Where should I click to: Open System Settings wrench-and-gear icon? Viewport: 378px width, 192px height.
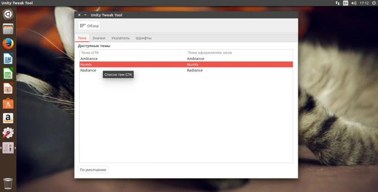[8, 133]
